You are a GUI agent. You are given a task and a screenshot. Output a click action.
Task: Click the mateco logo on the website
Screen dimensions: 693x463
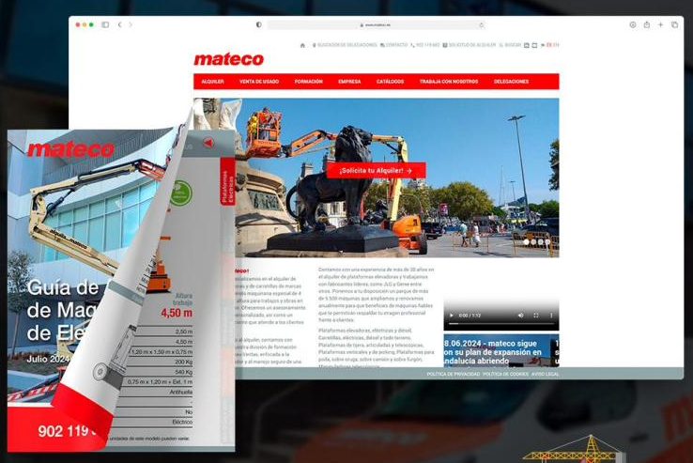click(228, 59)
